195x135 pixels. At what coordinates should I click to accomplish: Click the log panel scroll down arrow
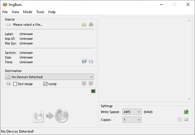pyautogui.click(x=189, y=99)
